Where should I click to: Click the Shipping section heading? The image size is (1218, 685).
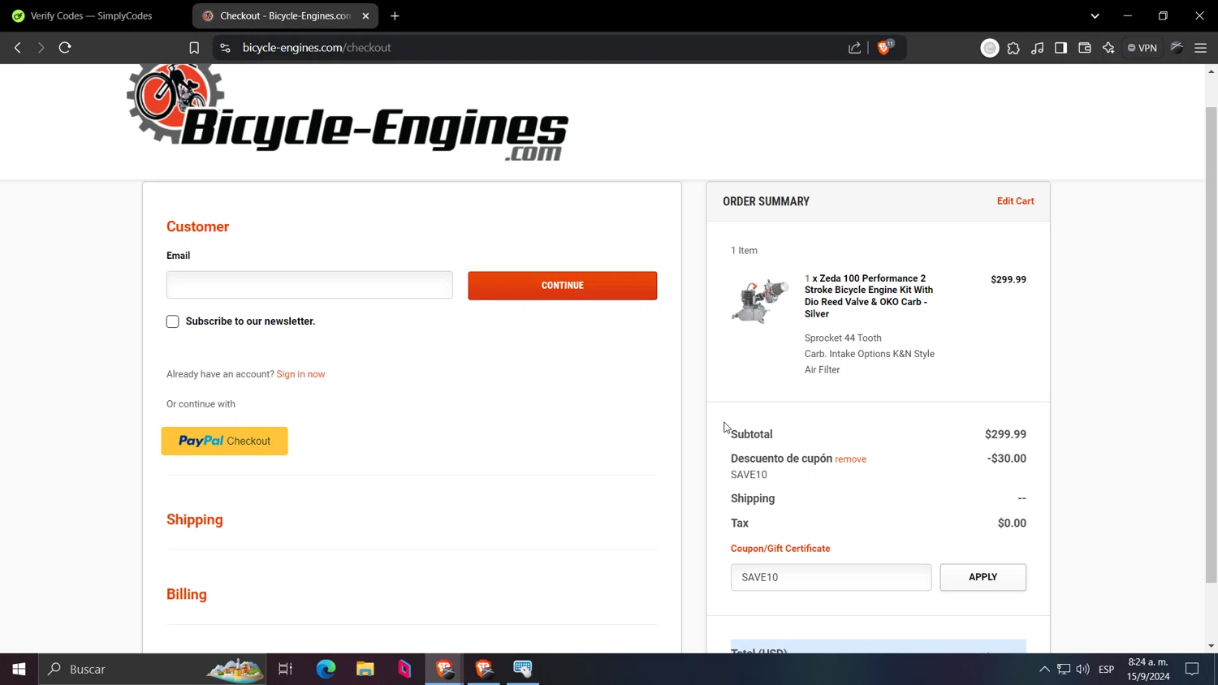coord(195,519)
